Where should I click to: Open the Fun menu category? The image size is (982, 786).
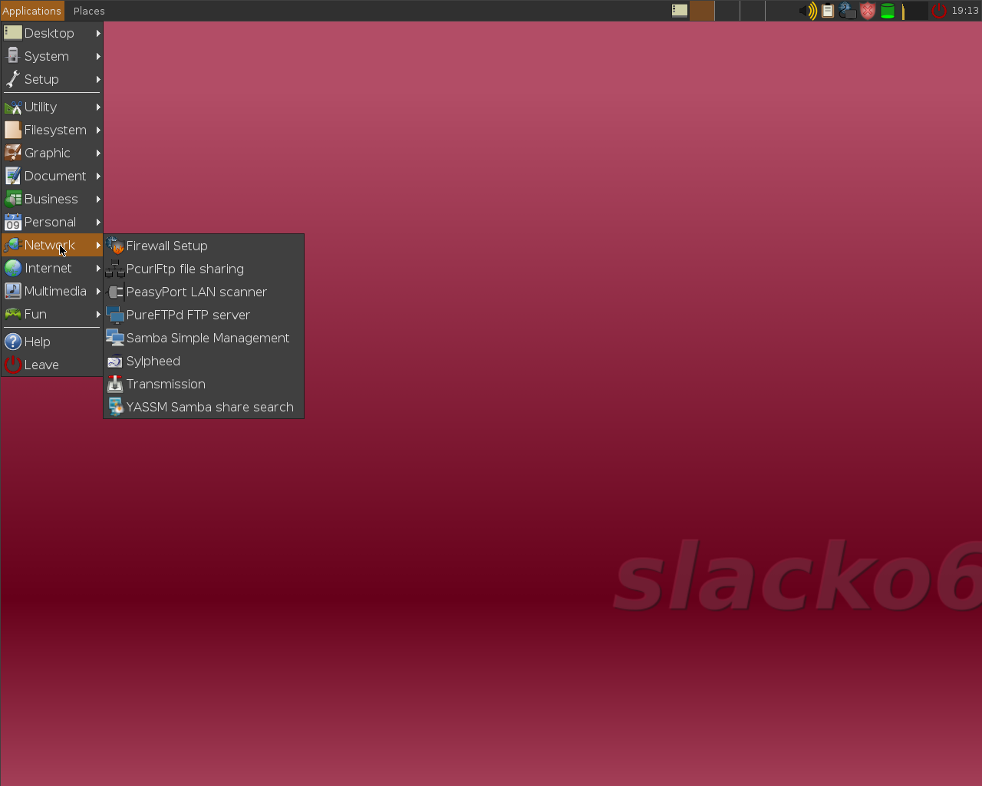pyautogui.click(x=52, y=314)
